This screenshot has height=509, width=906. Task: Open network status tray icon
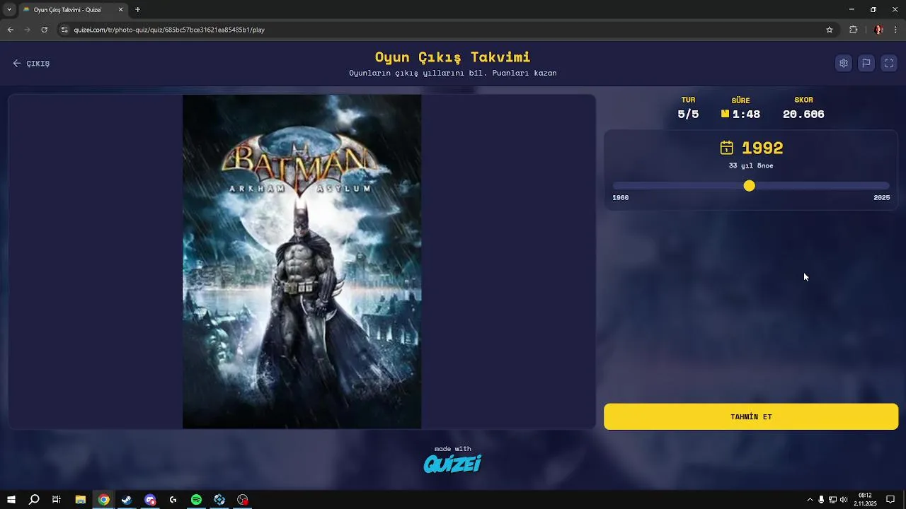pos(832,500)
